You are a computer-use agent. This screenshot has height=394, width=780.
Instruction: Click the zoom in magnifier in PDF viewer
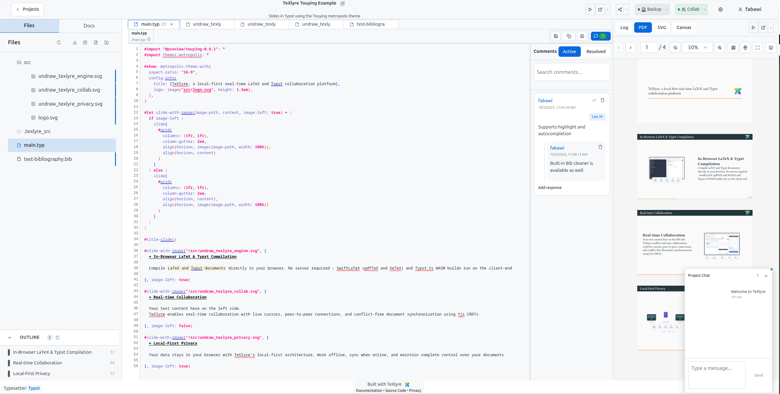(720, 48)
